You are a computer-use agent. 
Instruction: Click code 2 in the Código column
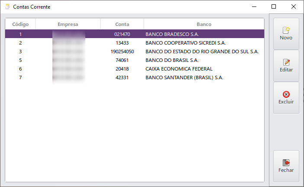[20, 43]
